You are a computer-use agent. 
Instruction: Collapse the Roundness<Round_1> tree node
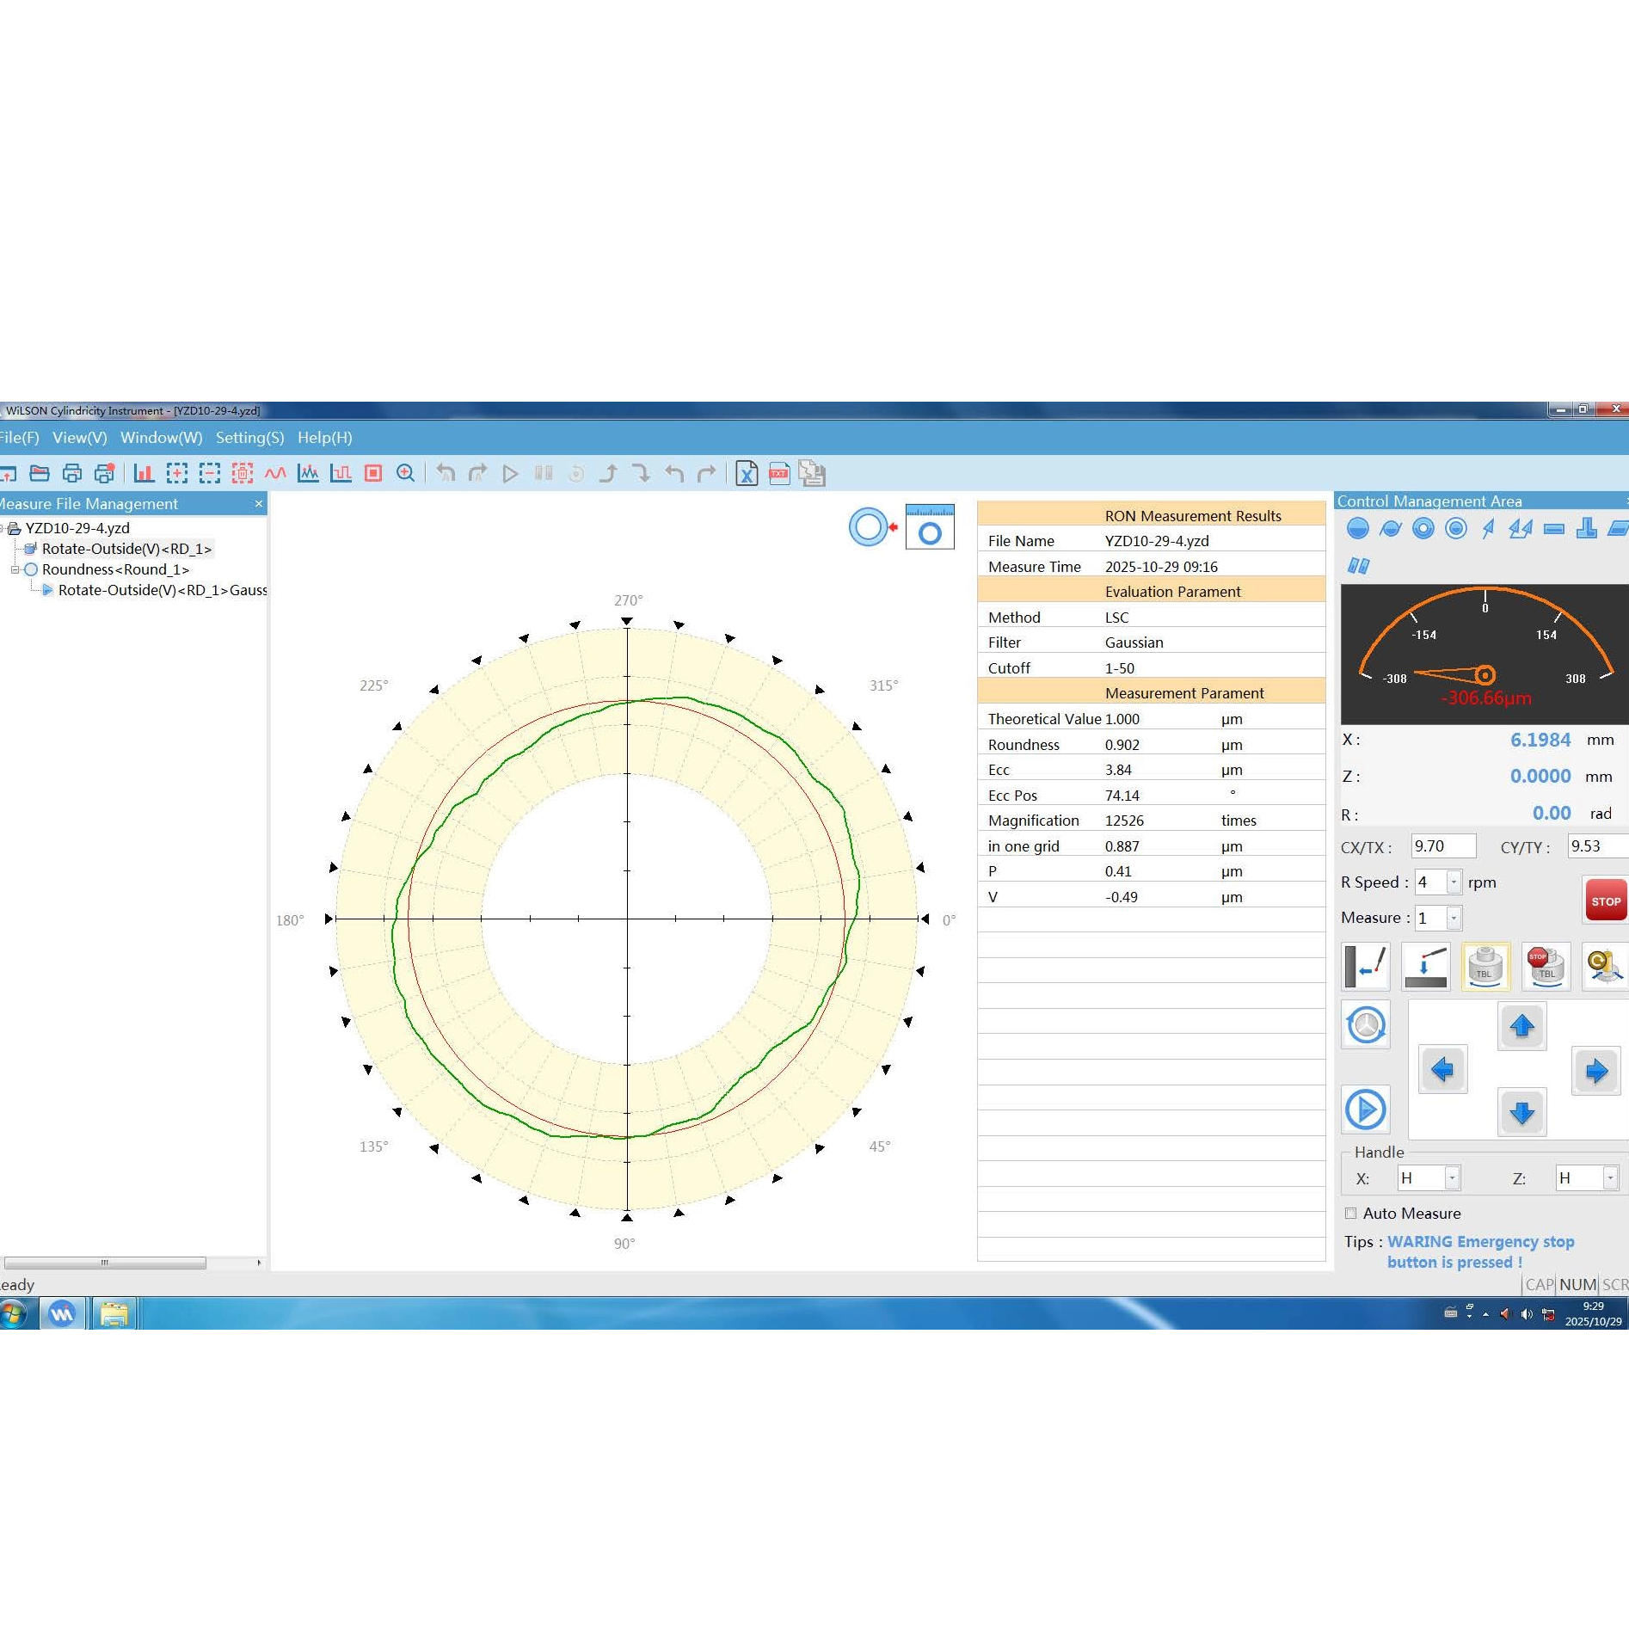point(15,569)
